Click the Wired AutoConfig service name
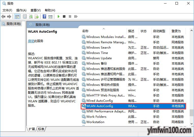This screenshot has height=137, width=194. pos(100,101)
